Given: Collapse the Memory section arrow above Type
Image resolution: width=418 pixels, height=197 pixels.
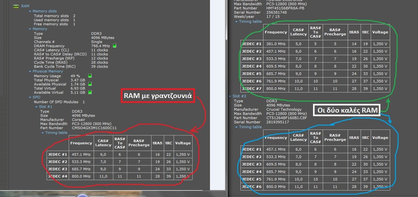Looking at the screenshot, I should (30, 29).
